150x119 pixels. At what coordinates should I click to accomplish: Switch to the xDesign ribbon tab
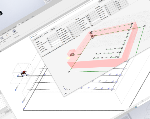[14, 27]
